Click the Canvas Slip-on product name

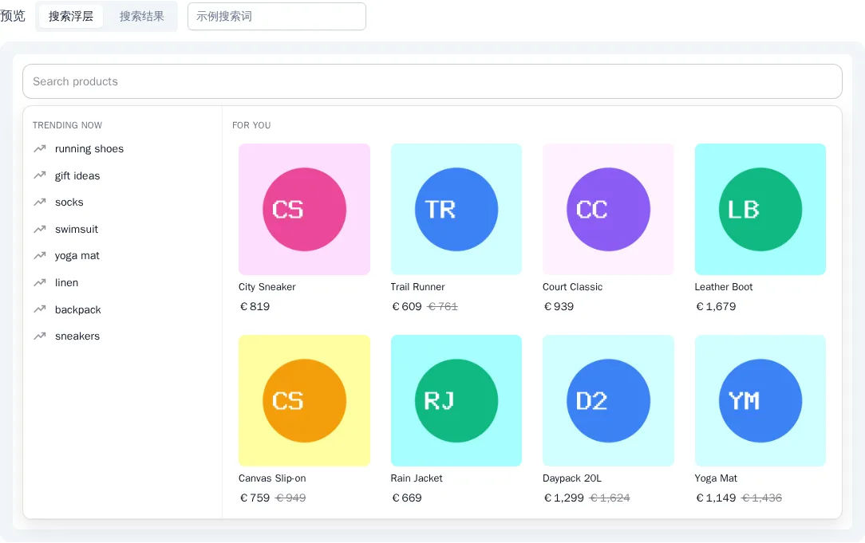[x=272, y=478]
